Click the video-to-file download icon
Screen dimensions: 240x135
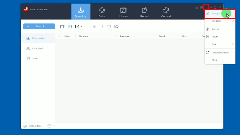point(77,26)
